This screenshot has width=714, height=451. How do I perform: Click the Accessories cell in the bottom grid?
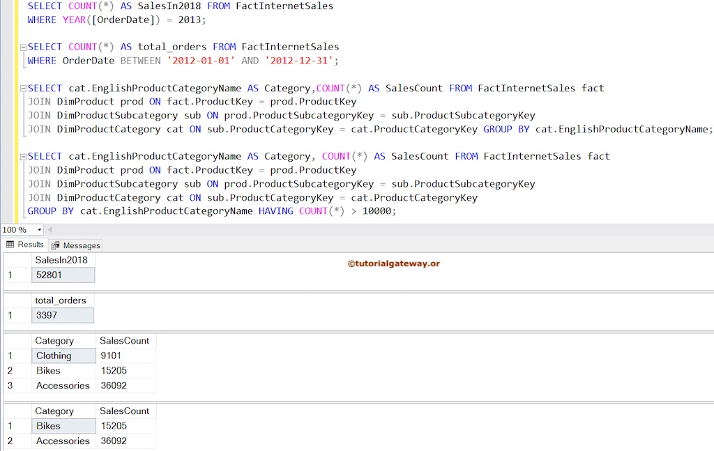click(63, 441)
